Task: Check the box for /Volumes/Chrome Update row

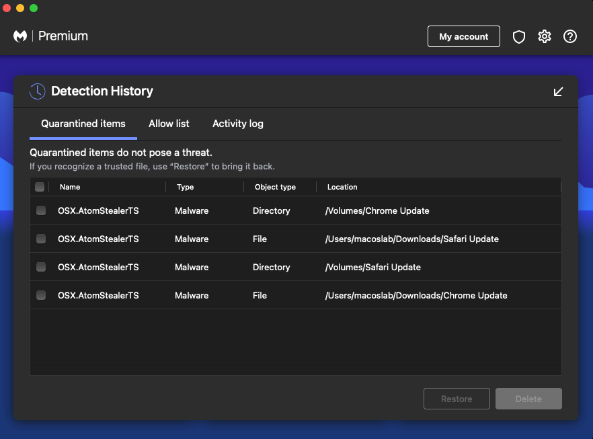Action: (41, 210)
